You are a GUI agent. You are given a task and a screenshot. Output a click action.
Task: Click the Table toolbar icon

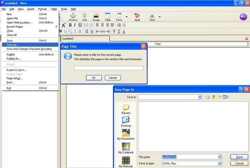click(x=108, y=17)
